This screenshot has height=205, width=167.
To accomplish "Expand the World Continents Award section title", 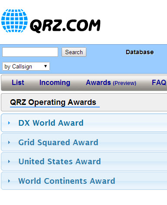I will click(67, 181).
